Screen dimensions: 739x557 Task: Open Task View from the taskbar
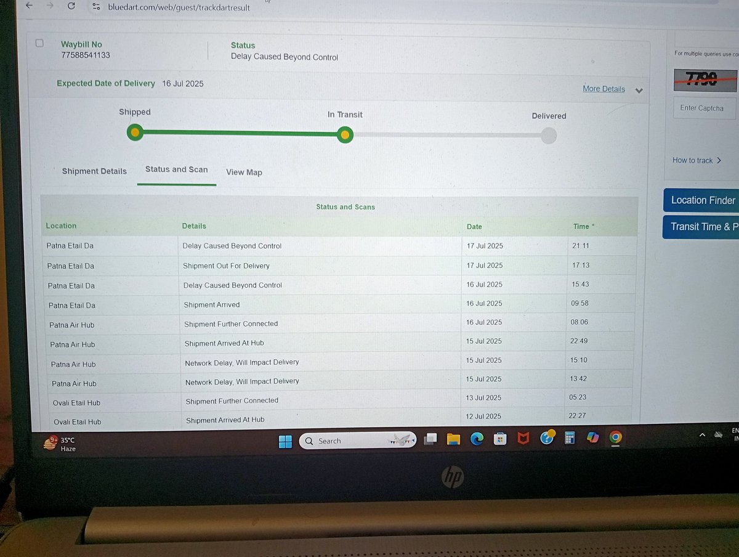click(x=431, y=439)
